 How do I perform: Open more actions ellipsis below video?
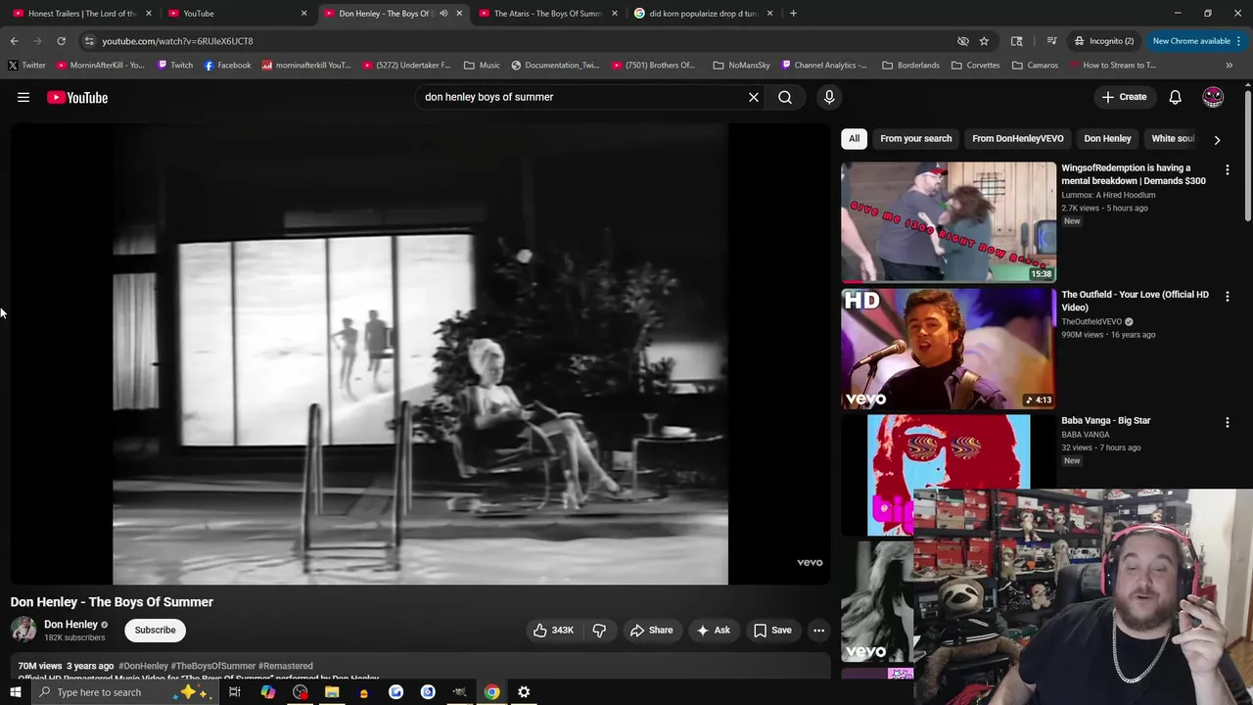819,631
